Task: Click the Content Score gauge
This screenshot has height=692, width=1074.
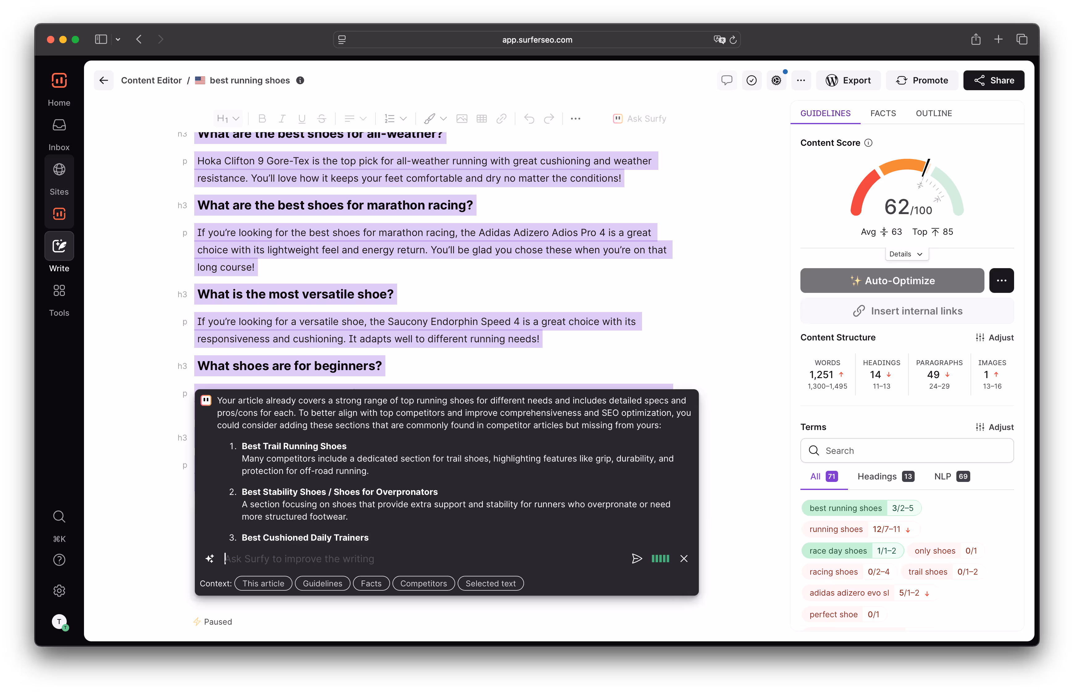Action: pyautogui.click(x=906, y=189)
